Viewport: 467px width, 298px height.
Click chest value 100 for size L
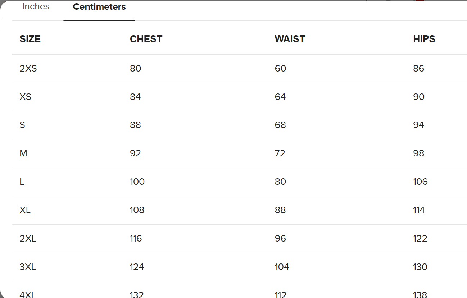(x=137, y=182)
